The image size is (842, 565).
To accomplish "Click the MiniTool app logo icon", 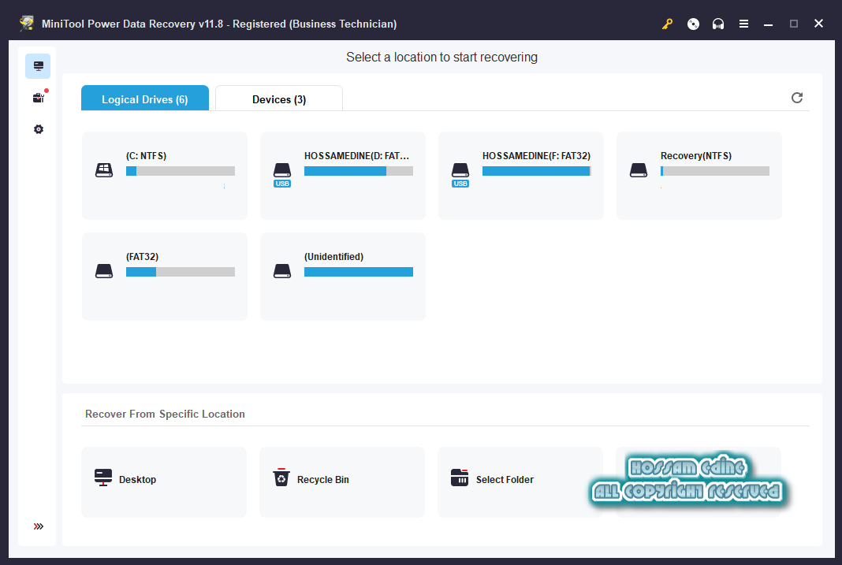I will point(26,24).
